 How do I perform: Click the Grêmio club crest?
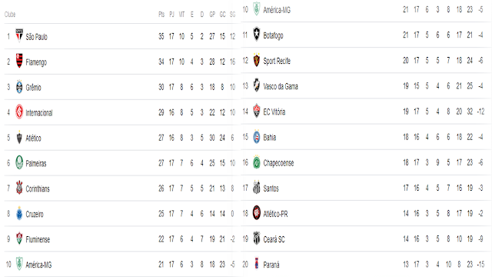pos(19,87)
